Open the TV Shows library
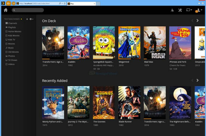 pyautogui.click(x=11, y=60)
